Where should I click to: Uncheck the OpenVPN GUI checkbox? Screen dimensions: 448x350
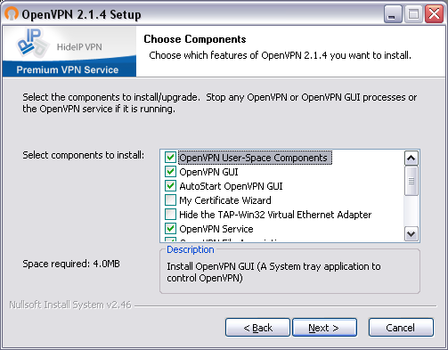[x=170, y=172]
